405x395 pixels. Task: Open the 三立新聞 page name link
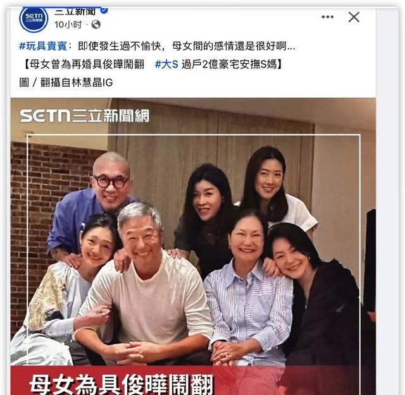tap(75, 11)
